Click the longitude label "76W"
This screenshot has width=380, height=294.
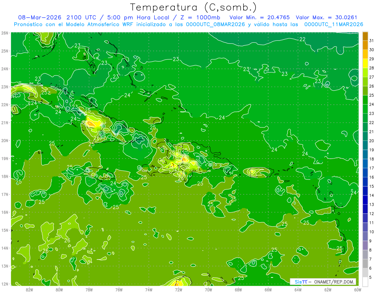pos(119,290)
